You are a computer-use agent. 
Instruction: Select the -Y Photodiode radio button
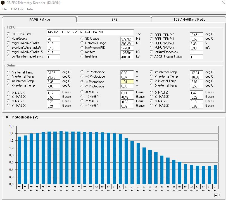click(x=82, y=86)
